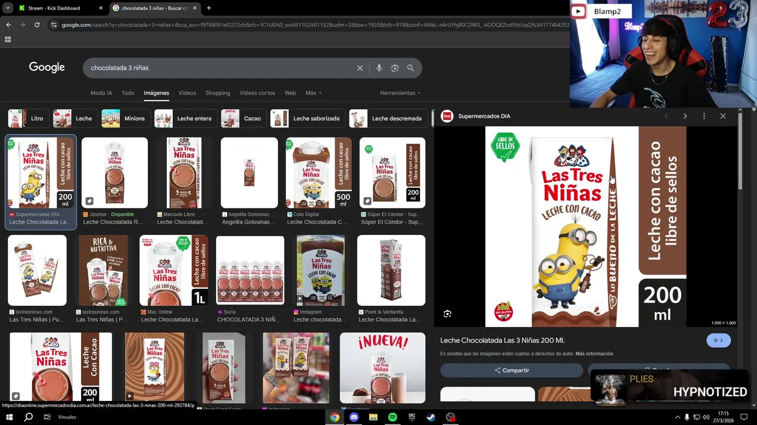Search by image with Google Lens icon
Viewport: 757px width, 425px height.
395,68
